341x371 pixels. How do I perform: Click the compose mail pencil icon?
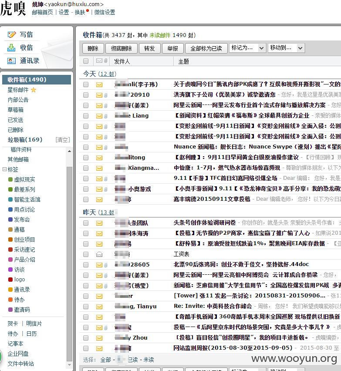pos(12,34)
